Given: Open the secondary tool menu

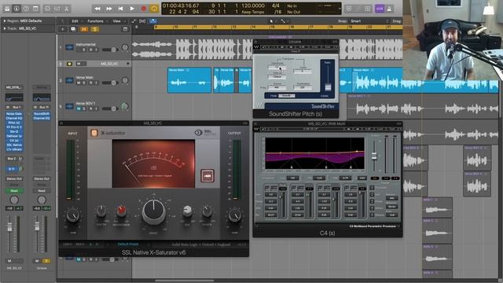Looking at the screenshot, I should (x=284, y=21).
